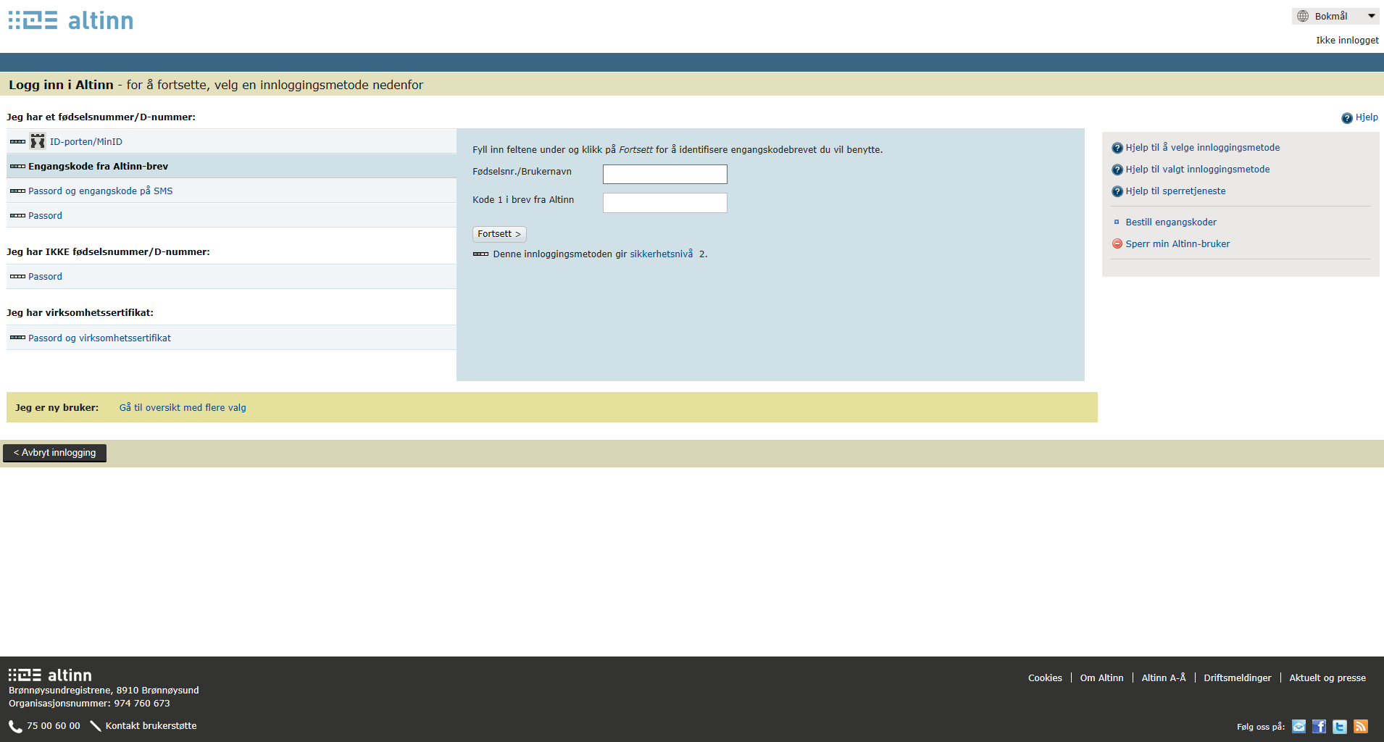Click help icon for sperretjeneste
Screen dimensions: 1384x742
click(x=1117, y=191)
